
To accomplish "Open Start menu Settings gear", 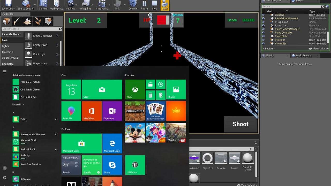I will (5, 178).
